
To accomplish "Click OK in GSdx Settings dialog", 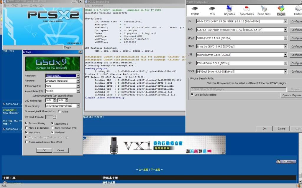I will (x=44, y=150).
